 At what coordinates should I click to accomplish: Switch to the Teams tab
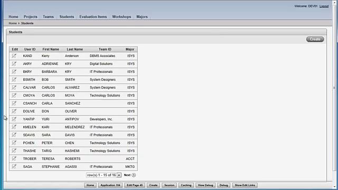(x=48, y=16)
